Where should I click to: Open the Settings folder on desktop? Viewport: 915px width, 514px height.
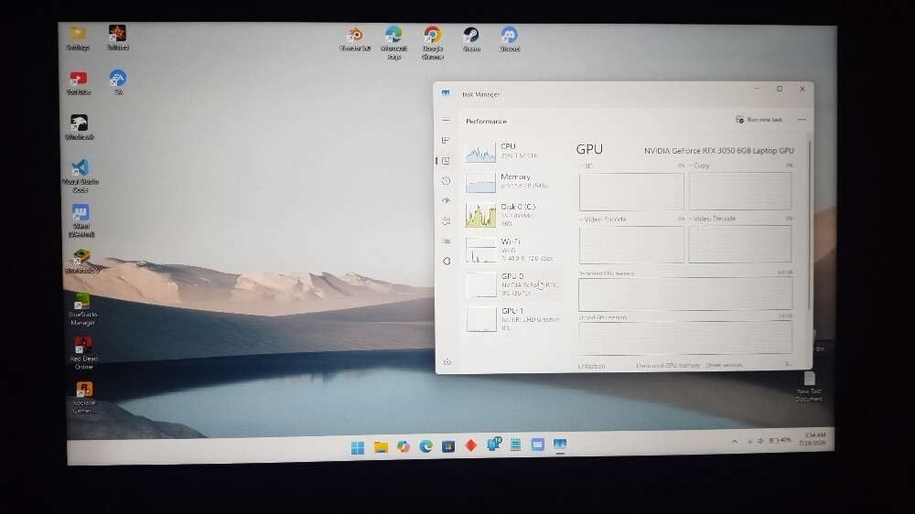point(78,37)
